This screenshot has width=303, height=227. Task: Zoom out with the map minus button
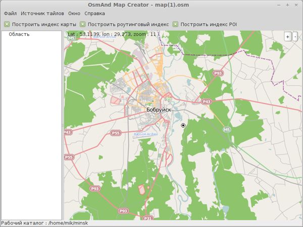point(295,37)
